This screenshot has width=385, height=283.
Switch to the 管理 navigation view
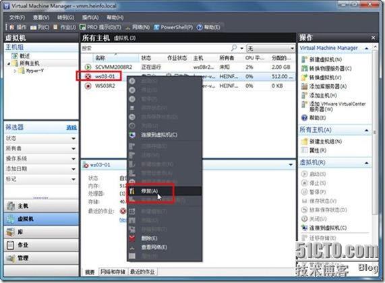(x=41, y=258)
